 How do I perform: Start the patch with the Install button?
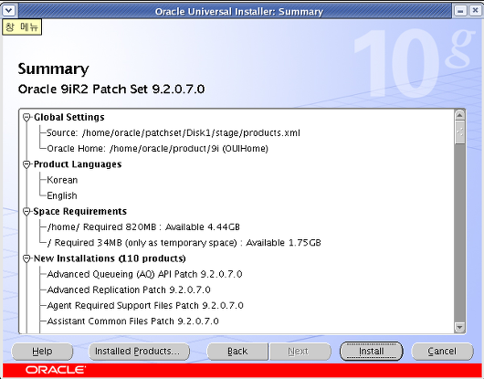click(x=372, y=352)
